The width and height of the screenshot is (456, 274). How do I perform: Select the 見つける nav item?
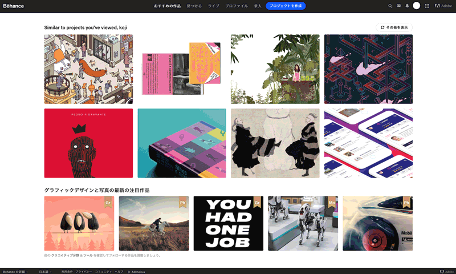[x=194, y=6]
